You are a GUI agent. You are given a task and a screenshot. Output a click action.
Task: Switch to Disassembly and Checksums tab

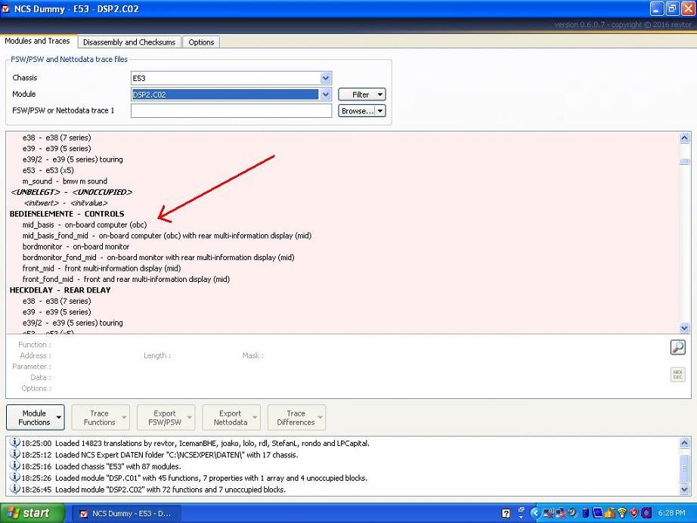point(129,42)
